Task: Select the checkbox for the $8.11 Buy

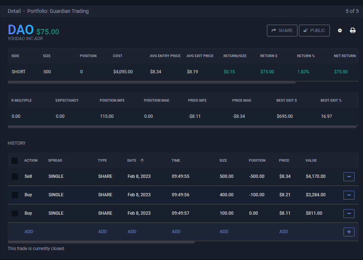Action: (x=15, y=213)
